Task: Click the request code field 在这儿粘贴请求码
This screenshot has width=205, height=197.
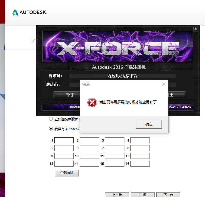Action: [123, 76]
